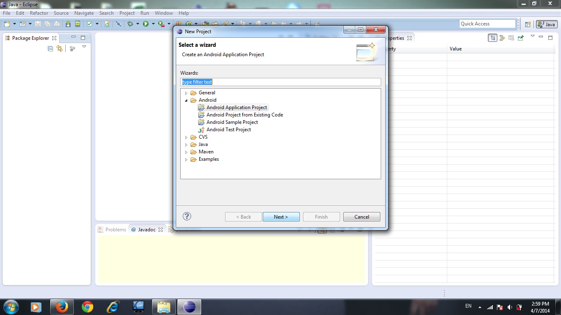
Task: Click the volume icon in system tray
Action: (510, 307)
